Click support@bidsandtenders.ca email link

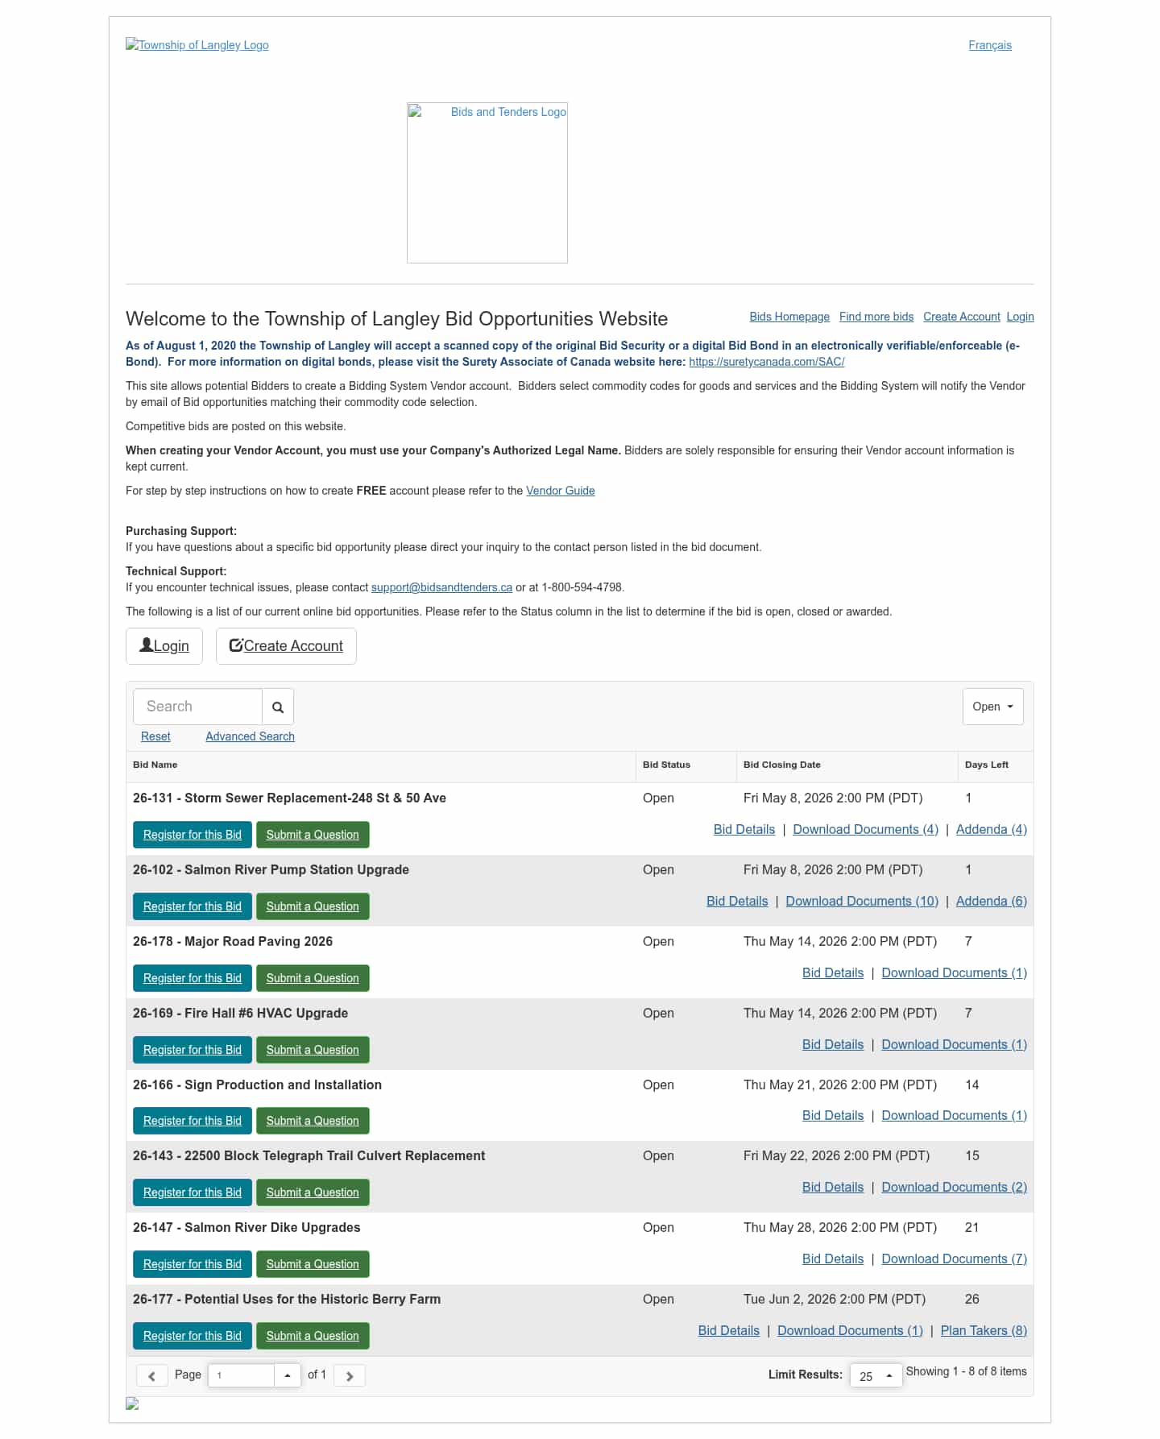click(441, 587)
